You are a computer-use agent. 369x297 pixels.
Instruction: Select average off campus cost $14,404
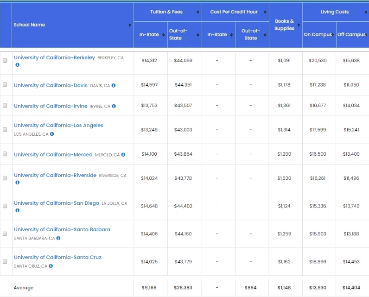coord(351,288)
